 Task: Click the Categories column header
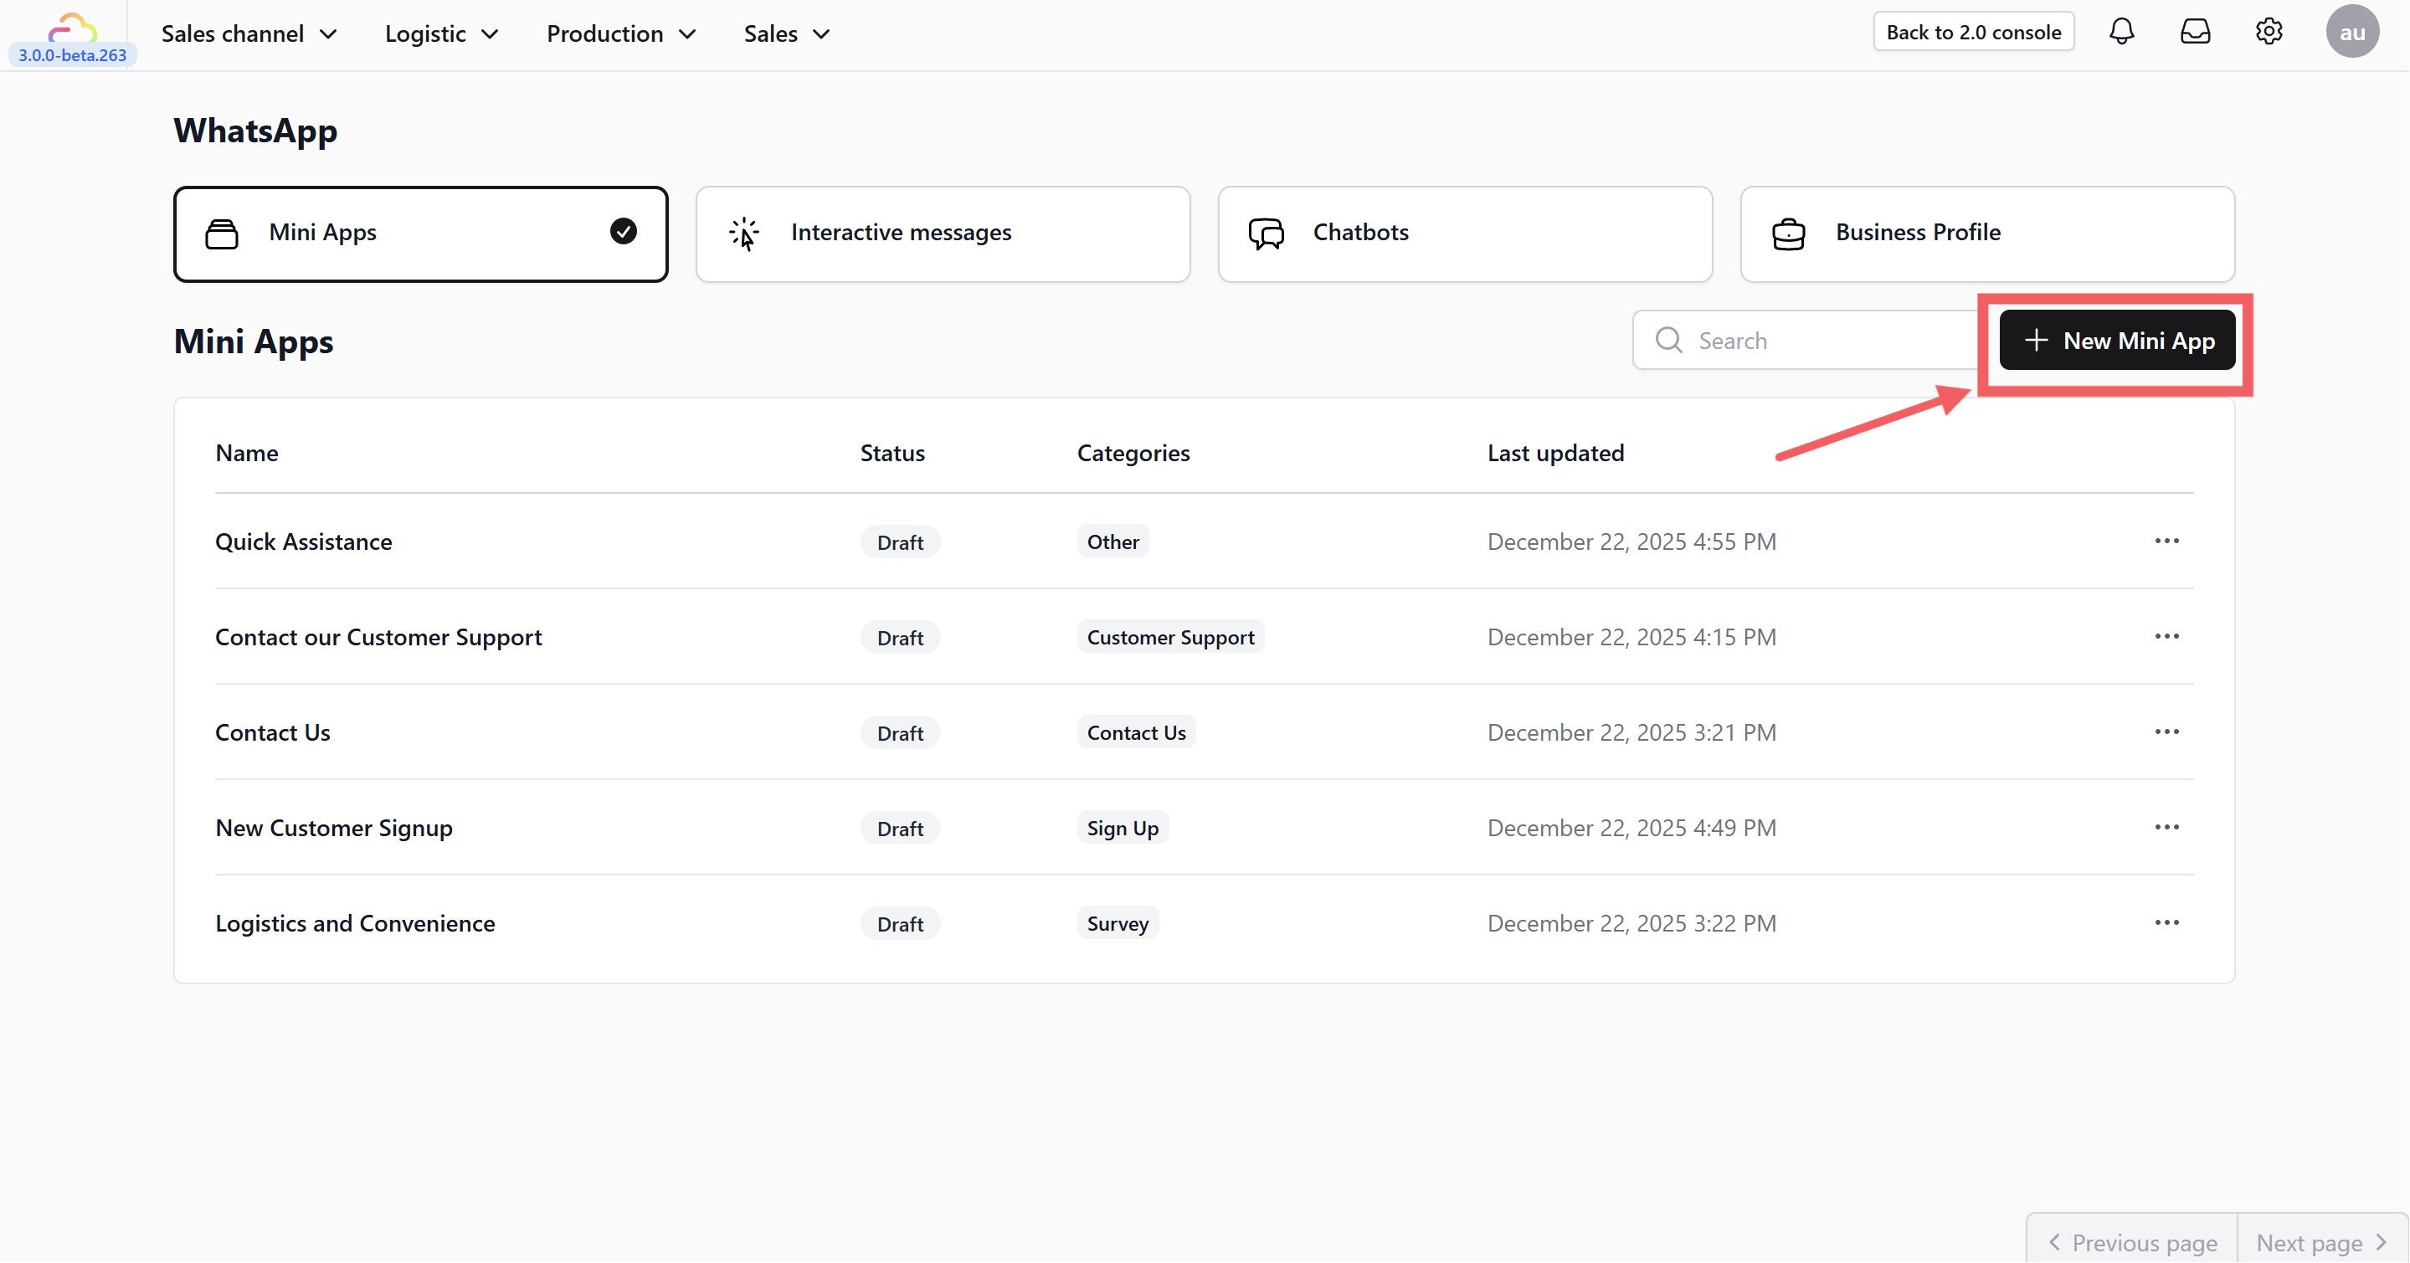(1133, 453)
